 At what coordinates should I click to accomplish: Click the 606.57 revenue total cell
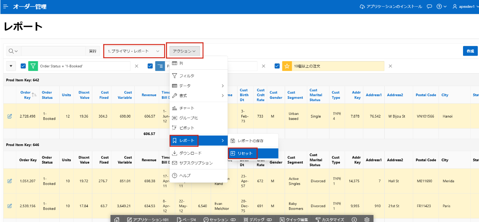pos(150,134)
